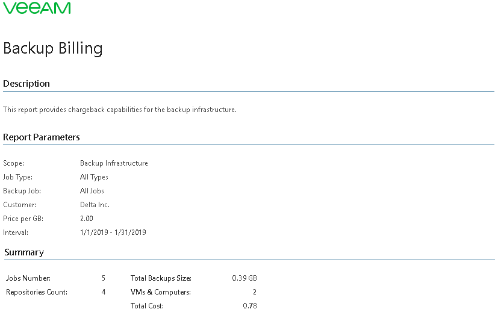The image size is (495, 315).
Task: Click the Backup Job label
Action: pyautogui.click(x=22, y=191)
